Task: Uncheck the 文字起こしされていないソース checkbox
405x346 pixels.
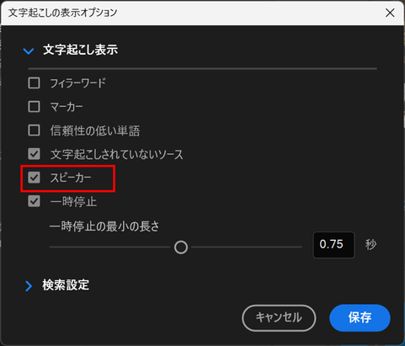Action: point(34,154)
